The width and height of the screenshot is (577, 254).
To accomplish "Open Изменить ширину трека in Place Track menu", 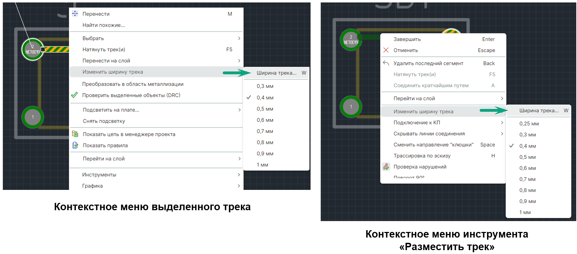I will pyautogui.click(x=443, y=111).
